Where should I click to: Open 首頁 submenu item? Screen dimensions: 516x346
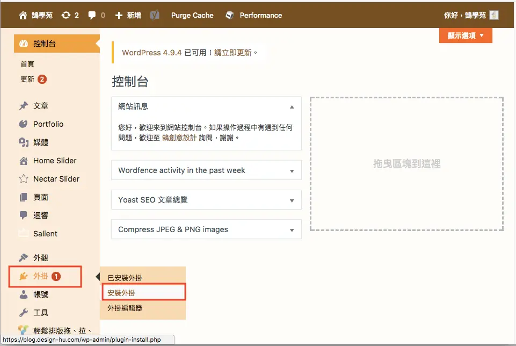tap(27, 64)
